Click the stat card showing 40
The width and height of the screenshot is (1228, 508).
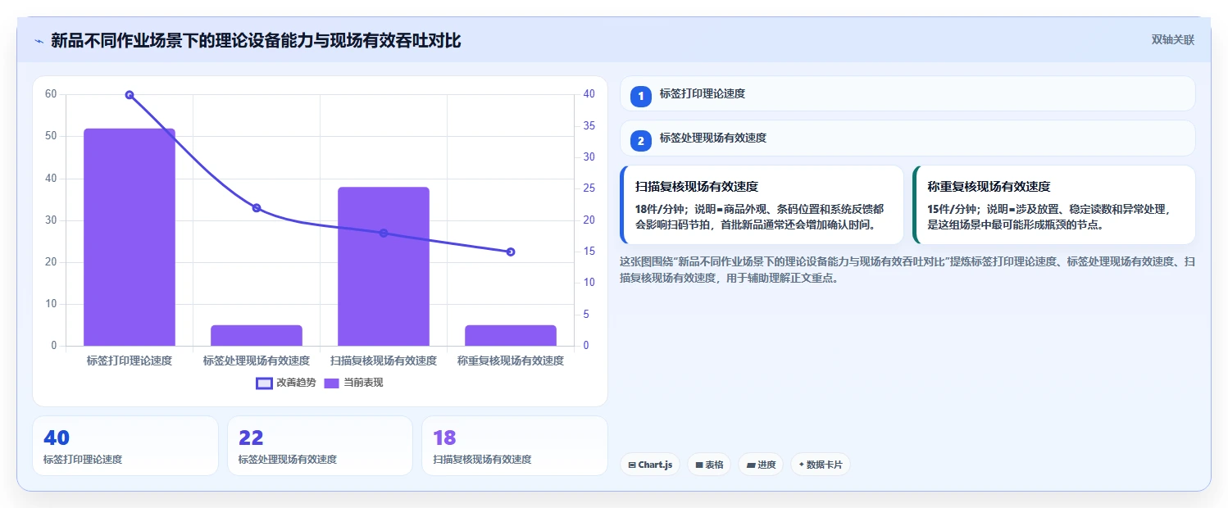(x=125, y=446)
